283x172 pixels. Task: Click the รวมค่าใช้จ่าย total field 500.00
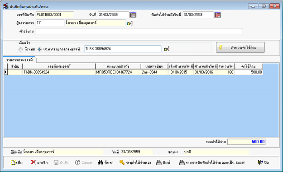click(x=246, y=142)
